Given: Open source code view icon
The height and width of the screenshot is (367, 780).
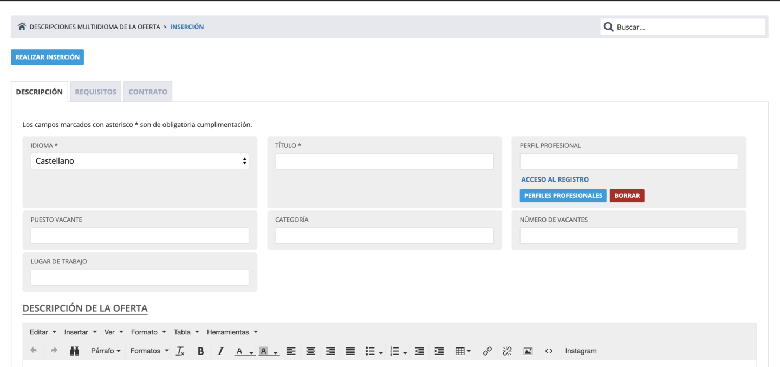Looking at the screenshot, I should [549, 351].
